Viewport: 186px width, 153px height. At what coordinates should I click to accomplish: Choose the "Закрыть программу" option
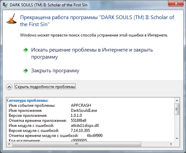pos(55,71)
